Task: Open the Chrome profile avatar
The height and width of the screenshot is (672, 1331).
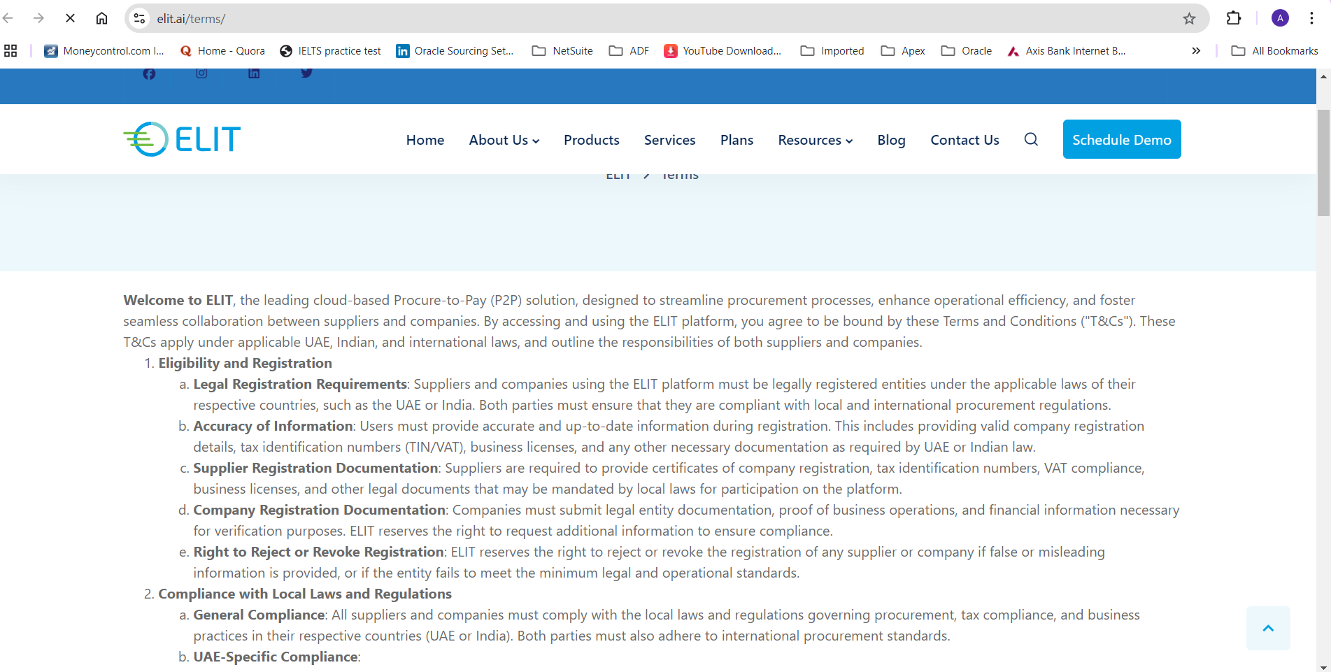Action: (1280, 19)
